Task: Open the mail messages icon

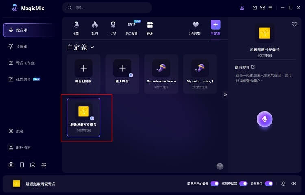Action: [x=255, y=8]
